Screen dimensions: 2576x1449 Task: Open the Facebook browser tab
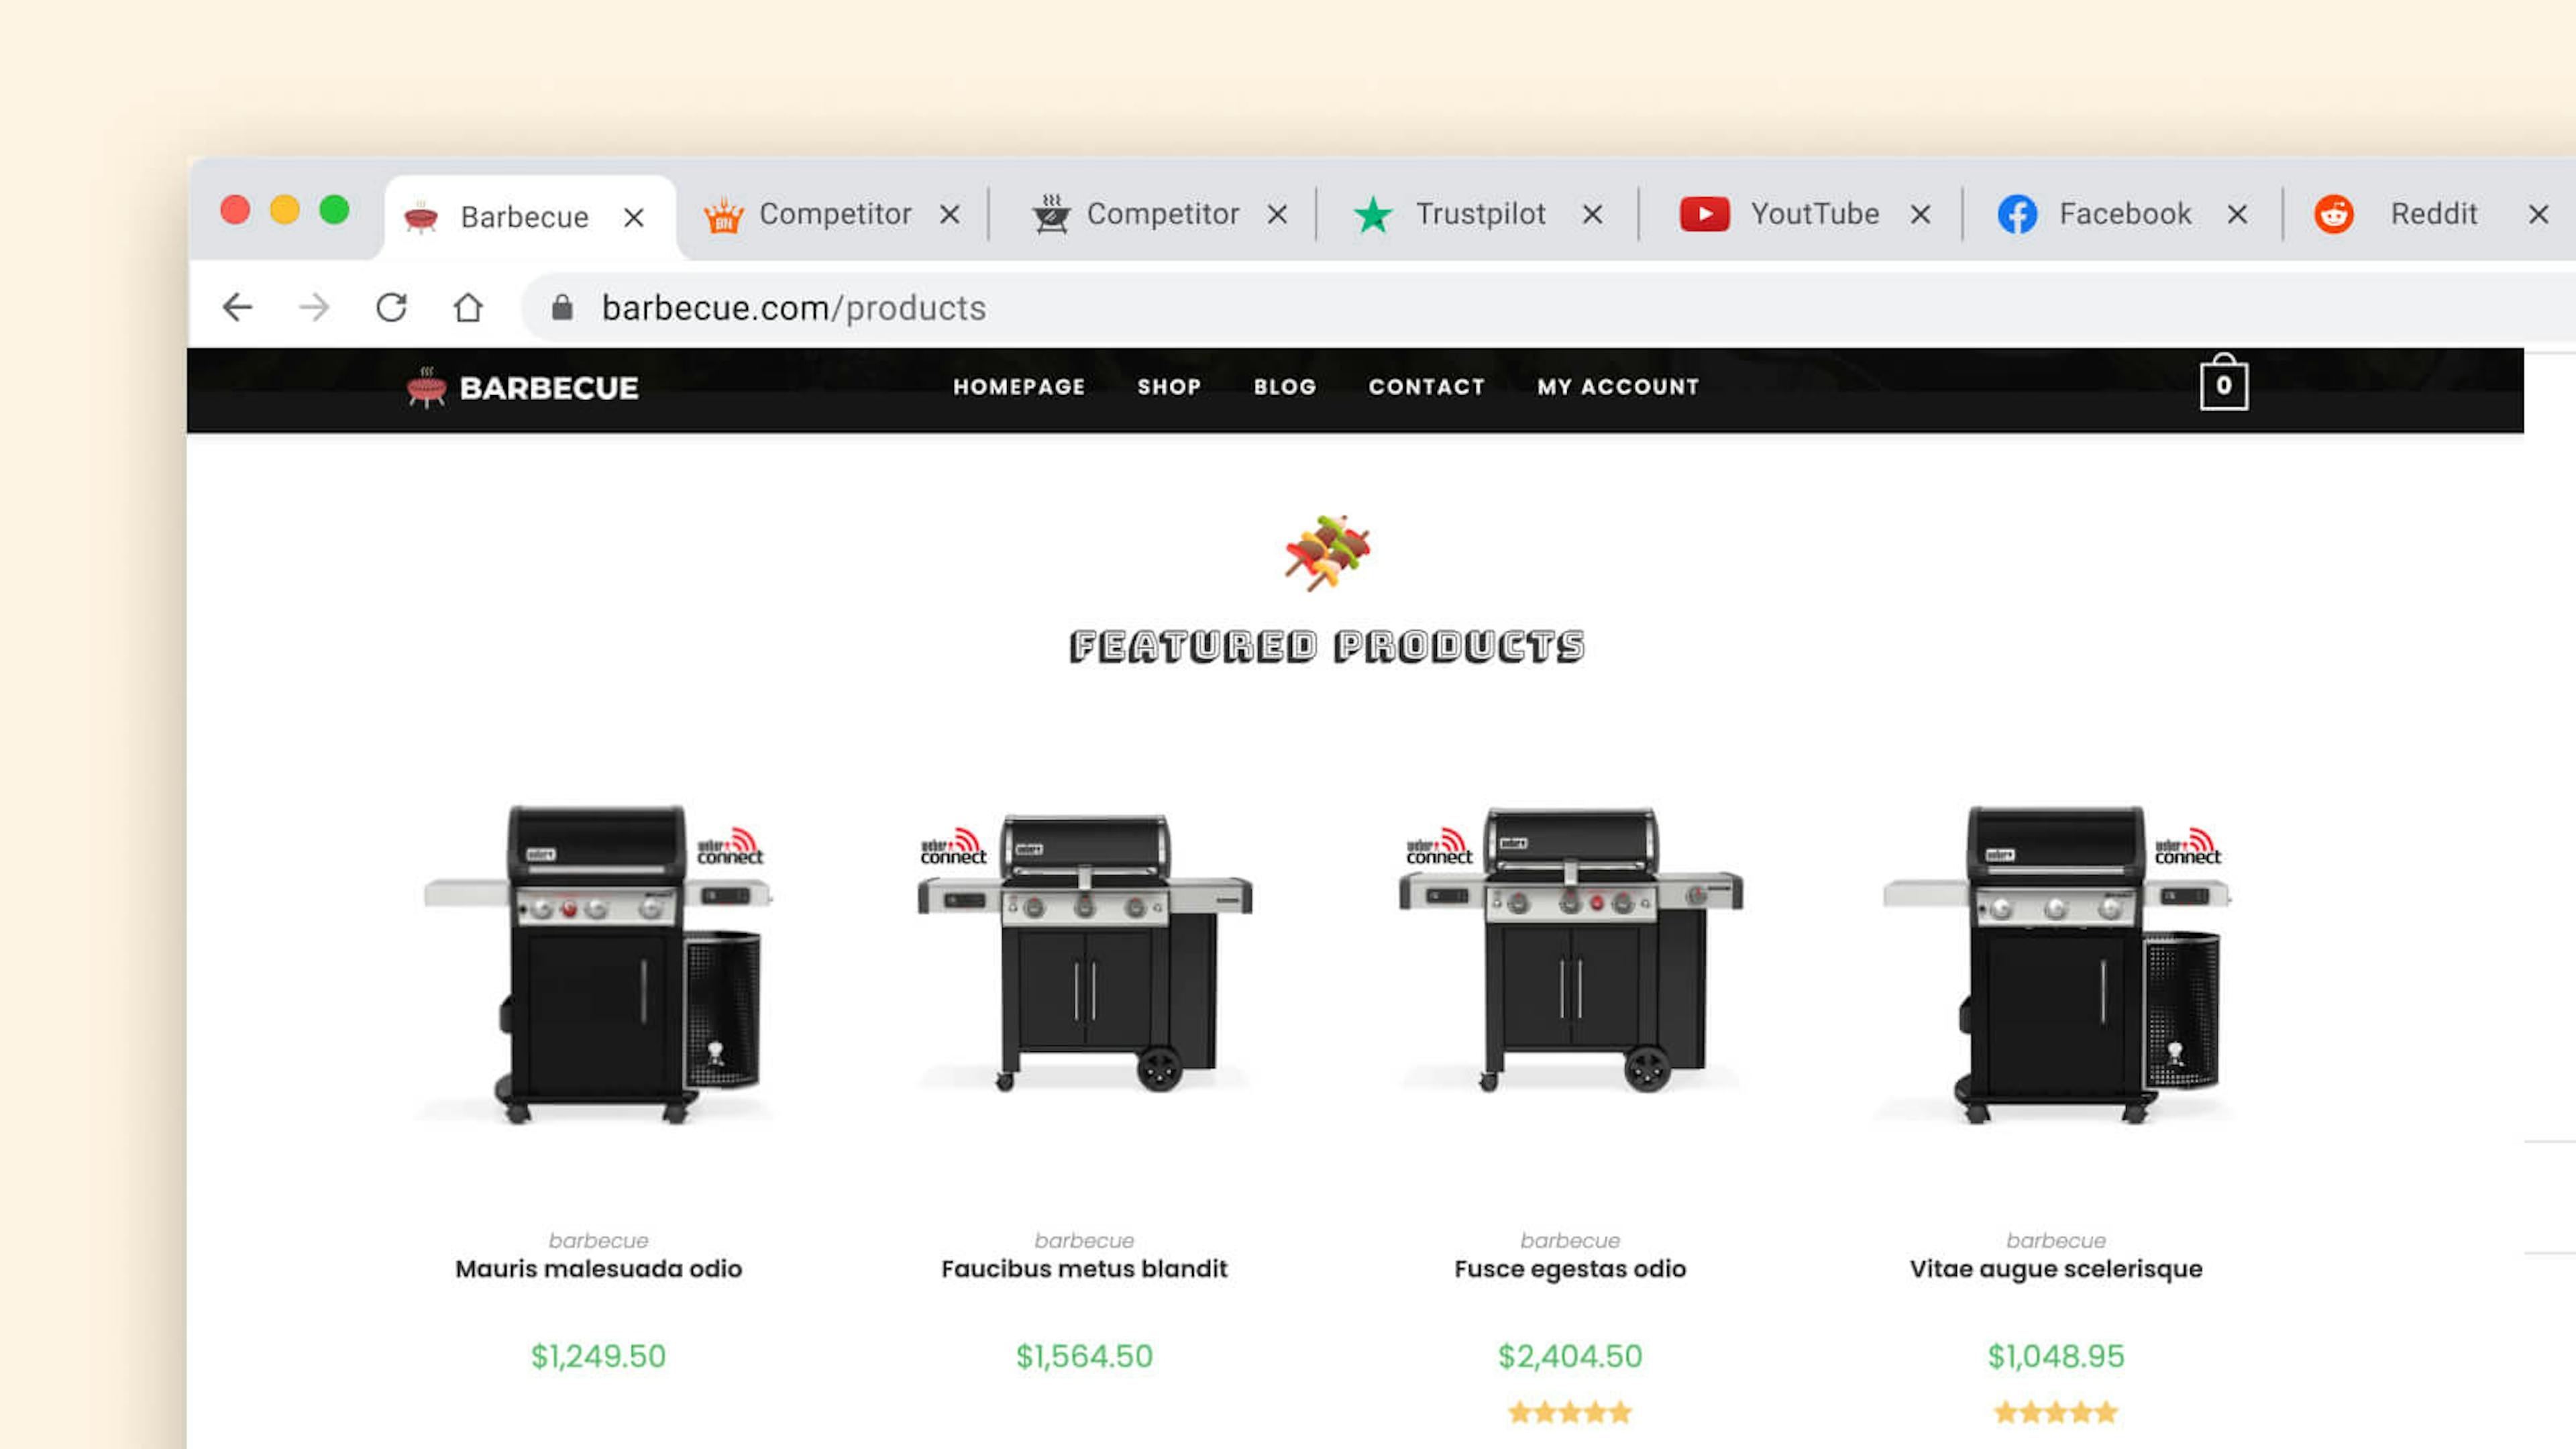tap(2095, 214)
